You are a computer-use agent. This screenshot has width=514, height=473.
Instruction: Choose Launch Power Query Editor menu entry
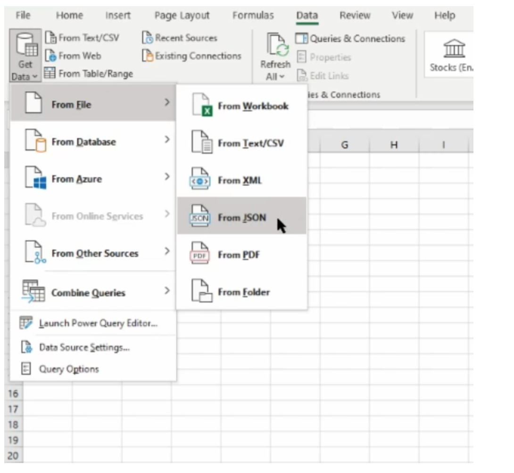click(x=93, y=323)
